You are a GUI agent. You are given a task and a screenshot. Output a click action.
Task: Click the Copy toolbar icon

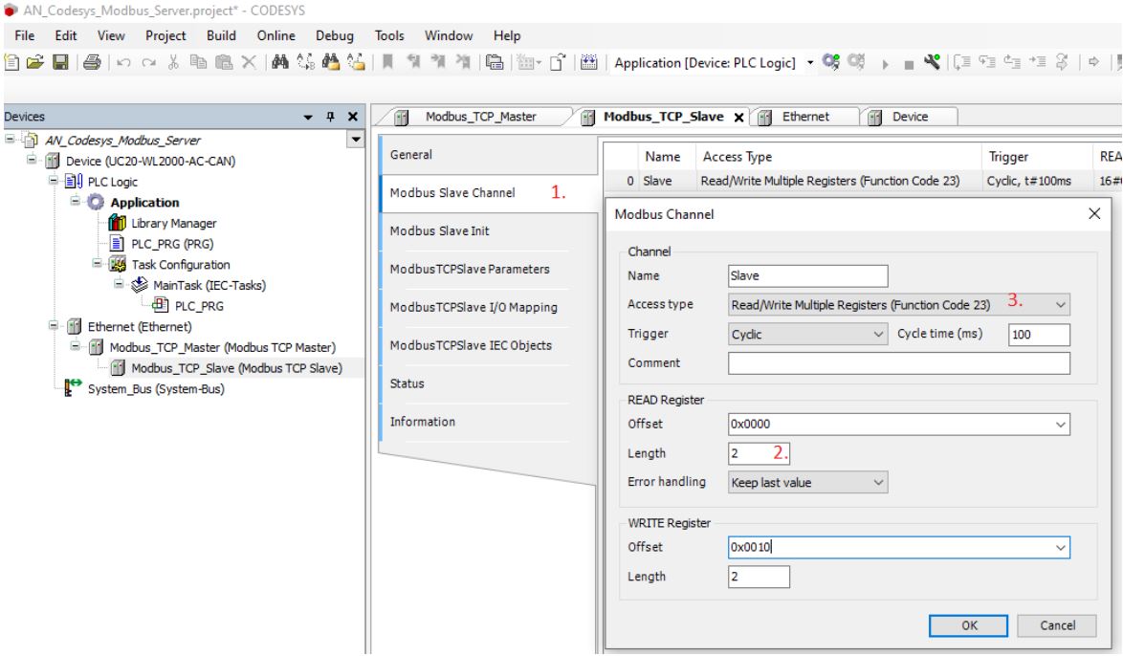tap(198, 62)
